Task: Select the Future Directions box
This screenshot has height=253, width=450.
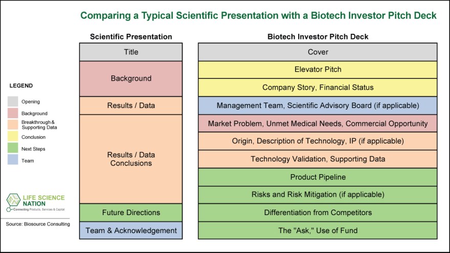Action: pos(131,212)
